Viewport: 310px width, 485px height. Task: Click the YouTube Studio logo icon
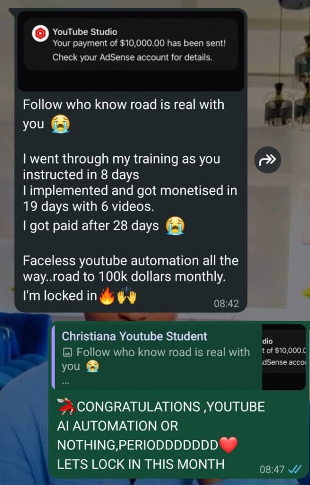[x=40, y=34]
